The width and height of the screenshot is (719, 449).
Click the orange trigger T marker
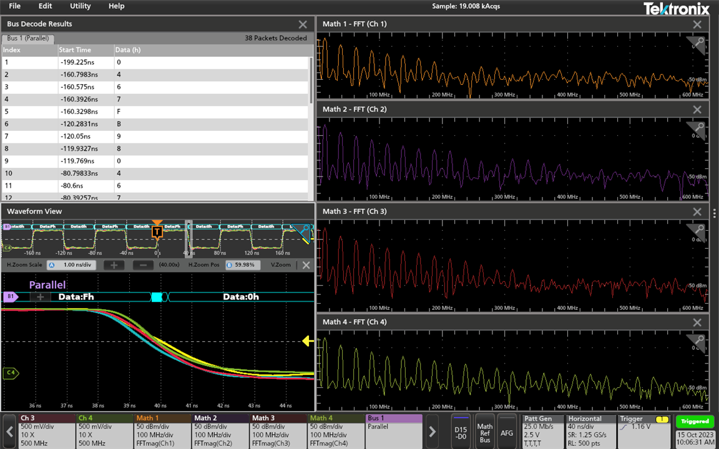pyautogui.click(x=157, y=232)
